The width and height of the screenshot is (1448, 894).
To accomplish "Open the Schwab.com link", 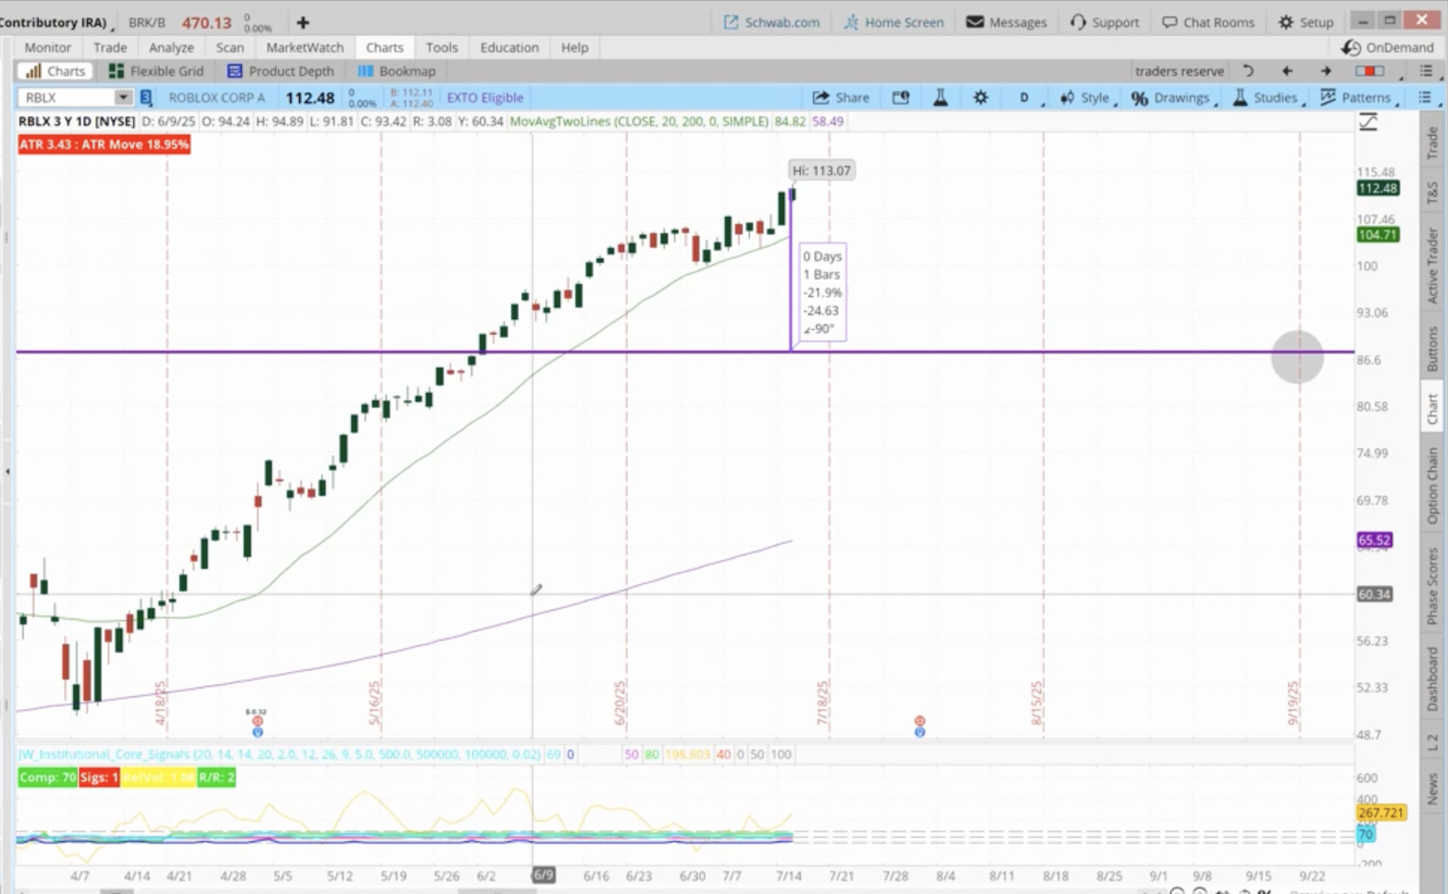I will coord(772,22).
